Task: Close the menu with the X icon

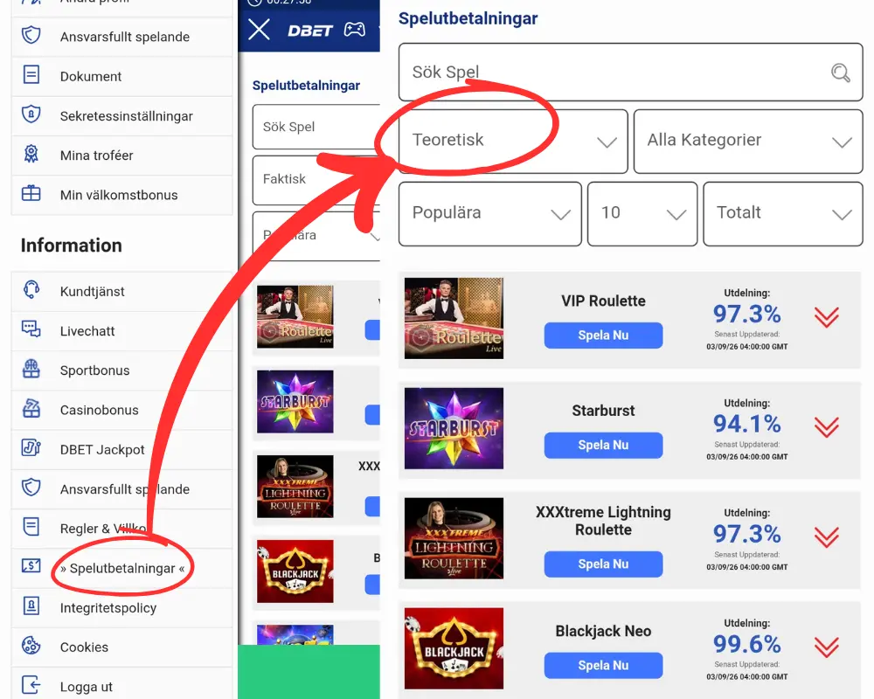Action: (260, 29)
